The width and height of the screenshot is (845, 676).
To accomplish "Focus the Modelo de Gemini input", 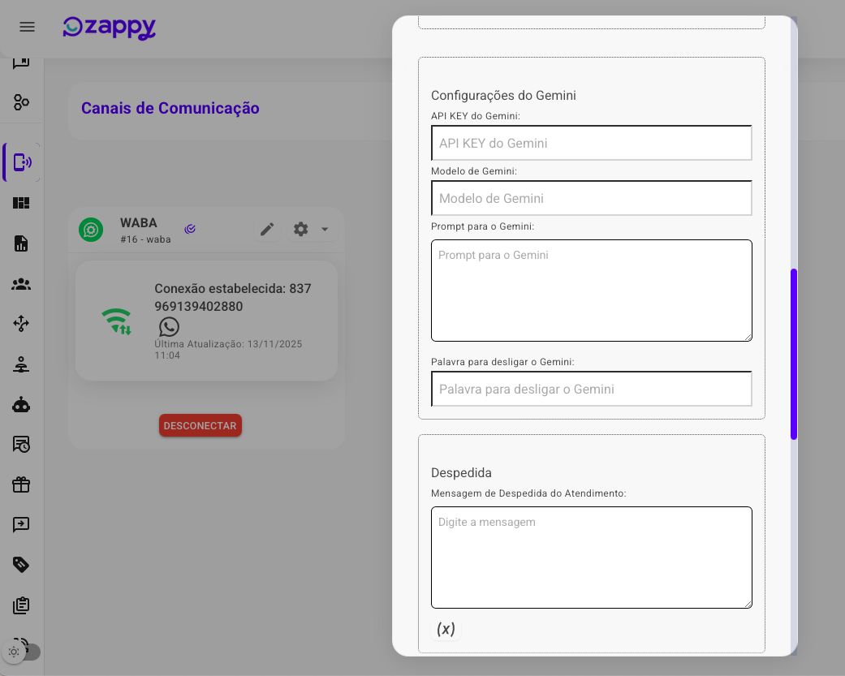I will click(x=591, y=198).
